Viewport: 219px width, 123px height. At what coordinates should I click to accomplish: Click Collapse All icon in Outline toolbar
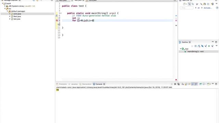pyautogui.click(x=196, y=46)
